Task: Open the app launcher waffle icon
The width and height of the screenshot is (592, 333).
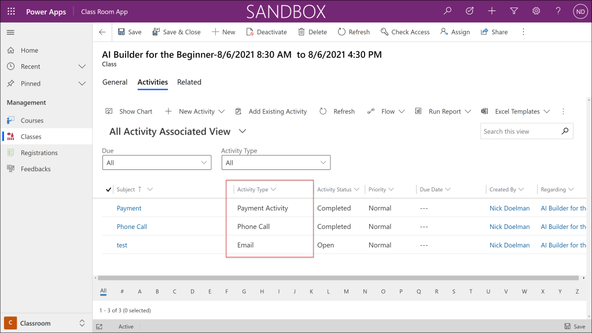Action: [11, 12]
